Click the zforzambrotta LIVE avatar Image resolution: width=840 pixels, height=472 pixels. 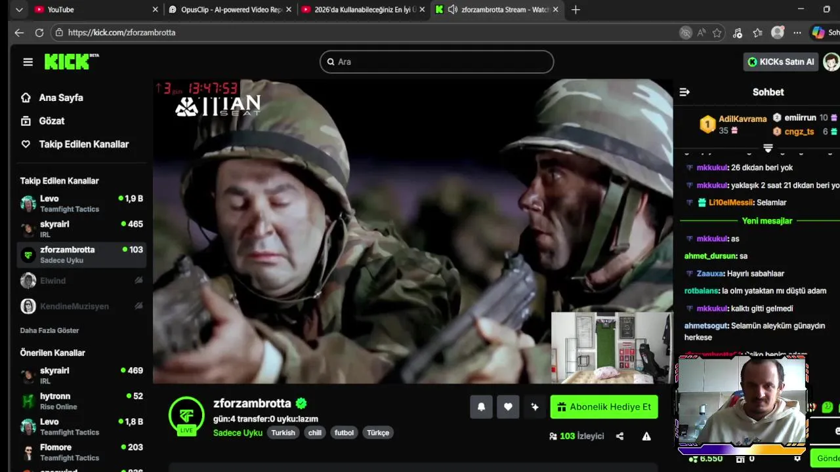[x=186, y=416]
